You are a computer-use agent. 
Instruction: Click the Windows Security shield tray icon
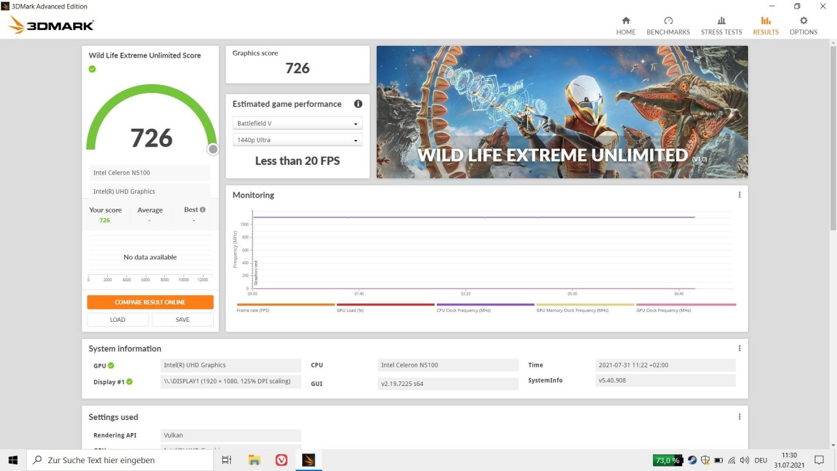(706, 461)
